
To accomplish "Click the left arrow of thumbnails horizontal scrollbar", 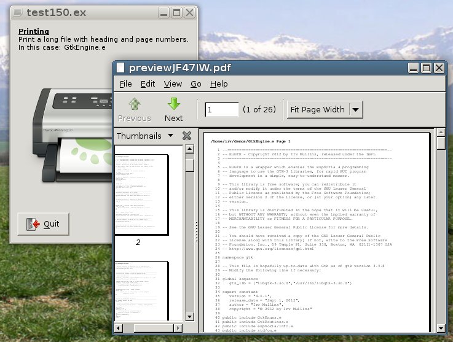I will 119,329.
